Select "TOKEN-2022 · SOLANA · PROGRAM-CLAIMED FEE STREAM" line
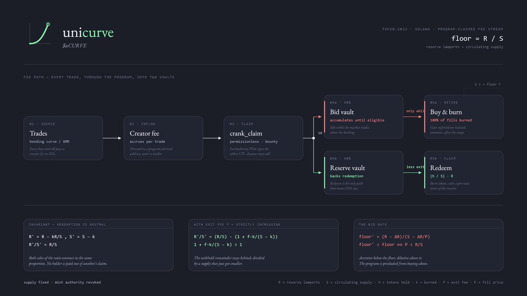Screen dimensions: 527x296 pos(443,29)
